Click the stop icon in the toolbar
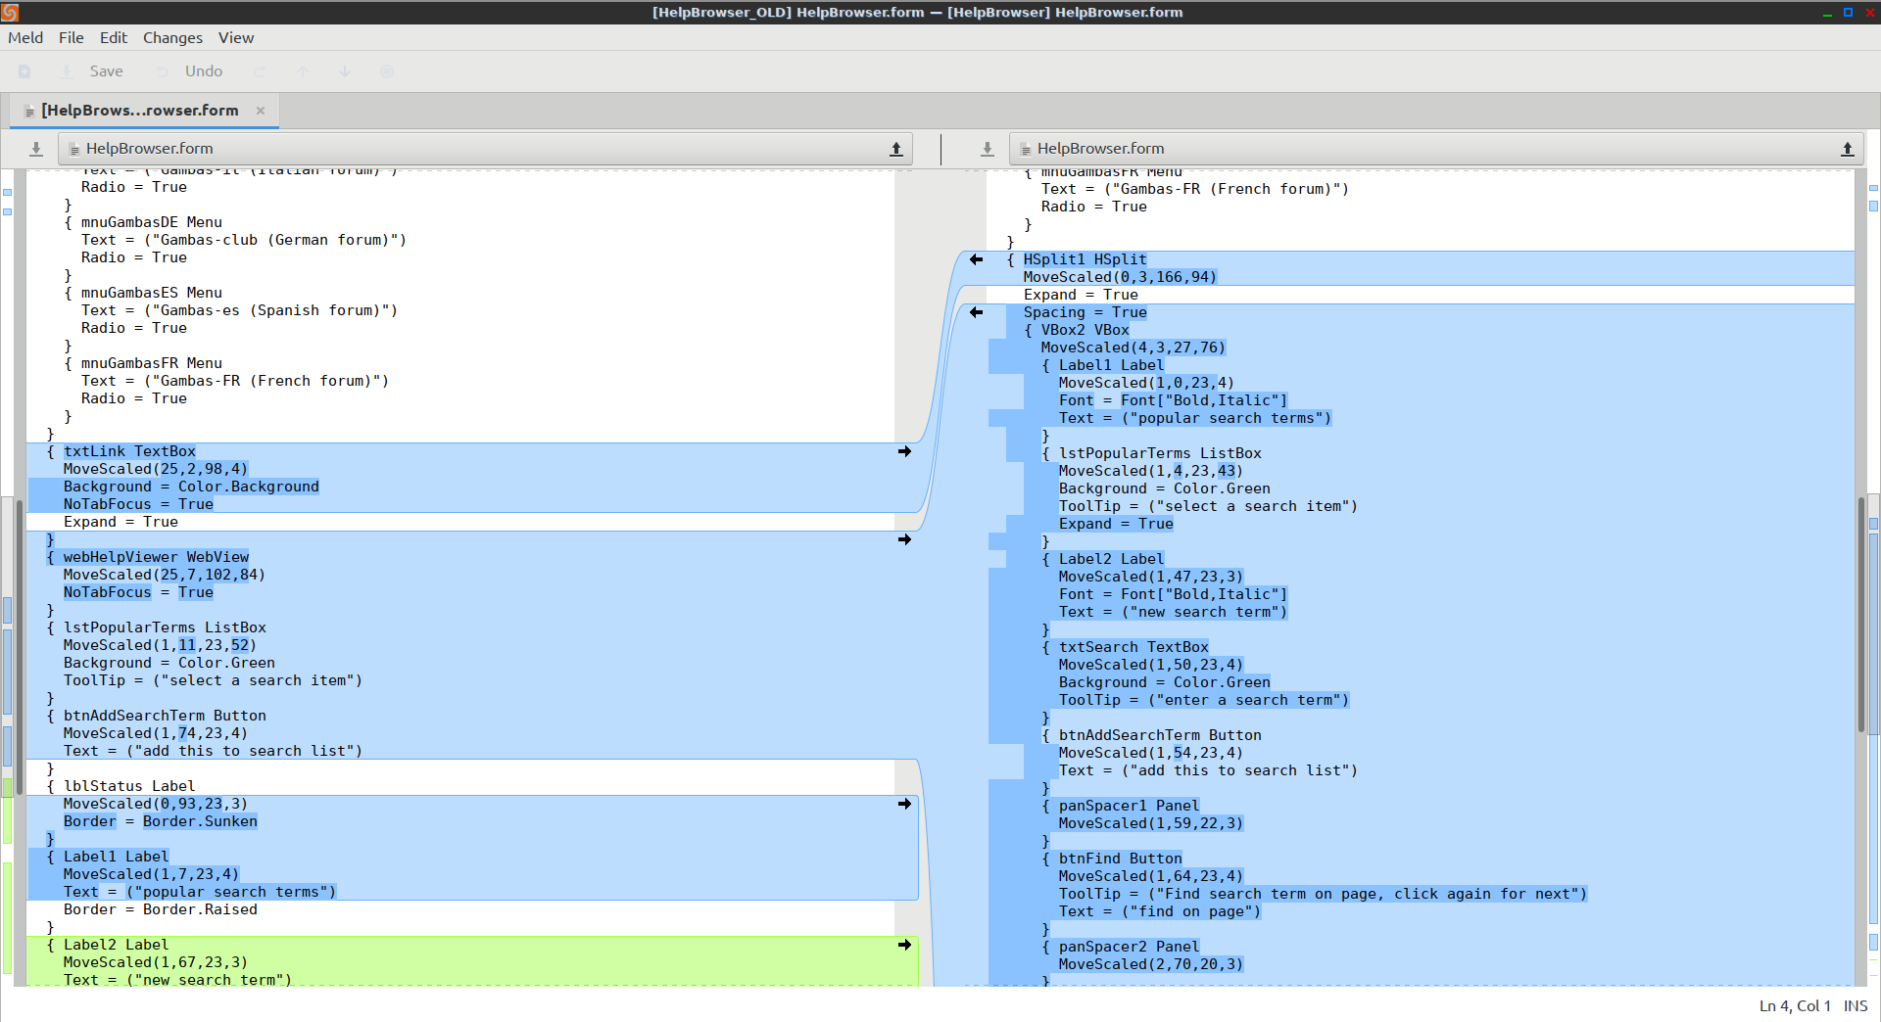Screen dimensions: 1881x1022 (x=387, y=71)
